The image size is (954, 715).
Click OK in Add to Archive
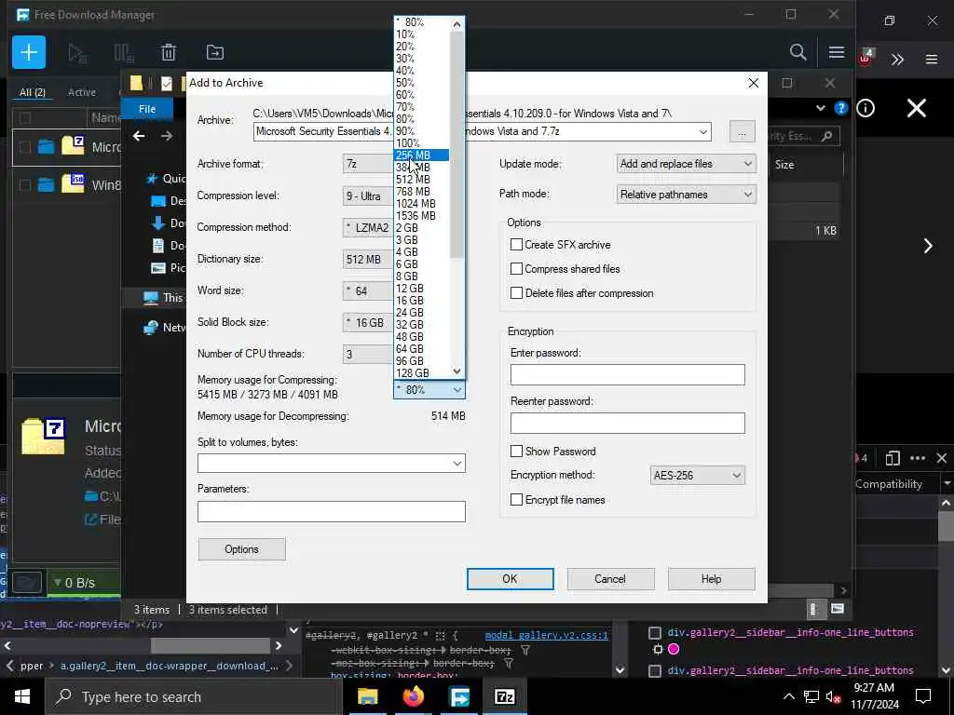tap(510, 579)
